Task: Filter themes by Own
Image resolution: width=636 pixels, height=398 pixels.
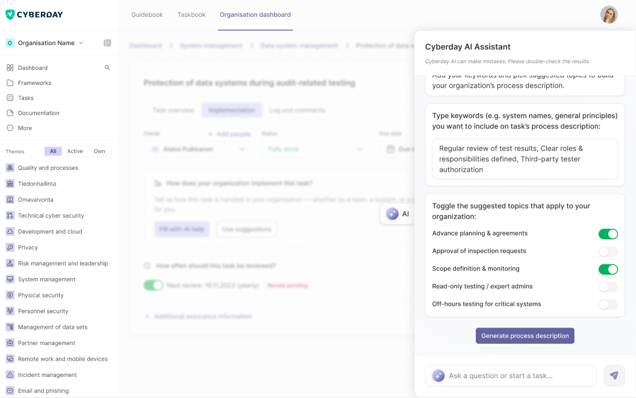Action: pos(99,151)
